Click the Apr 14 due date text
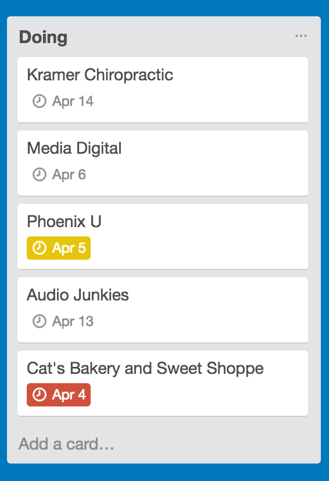The image size is (329, 481). (73, 101)
